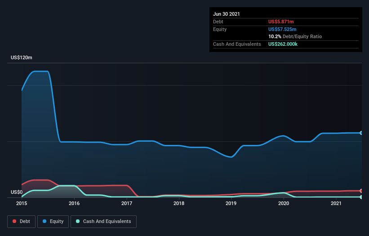Select the Equity endpoint marker on chart
Viewport: 369px width, 236px height.
point(361,133)
